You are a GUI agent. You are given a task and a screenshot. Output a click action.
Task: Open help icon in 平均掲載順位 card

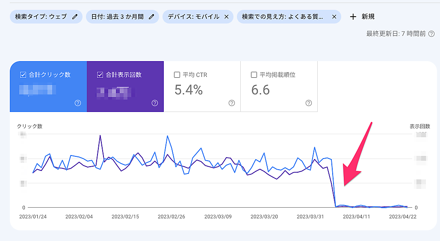tap(309, 103)
